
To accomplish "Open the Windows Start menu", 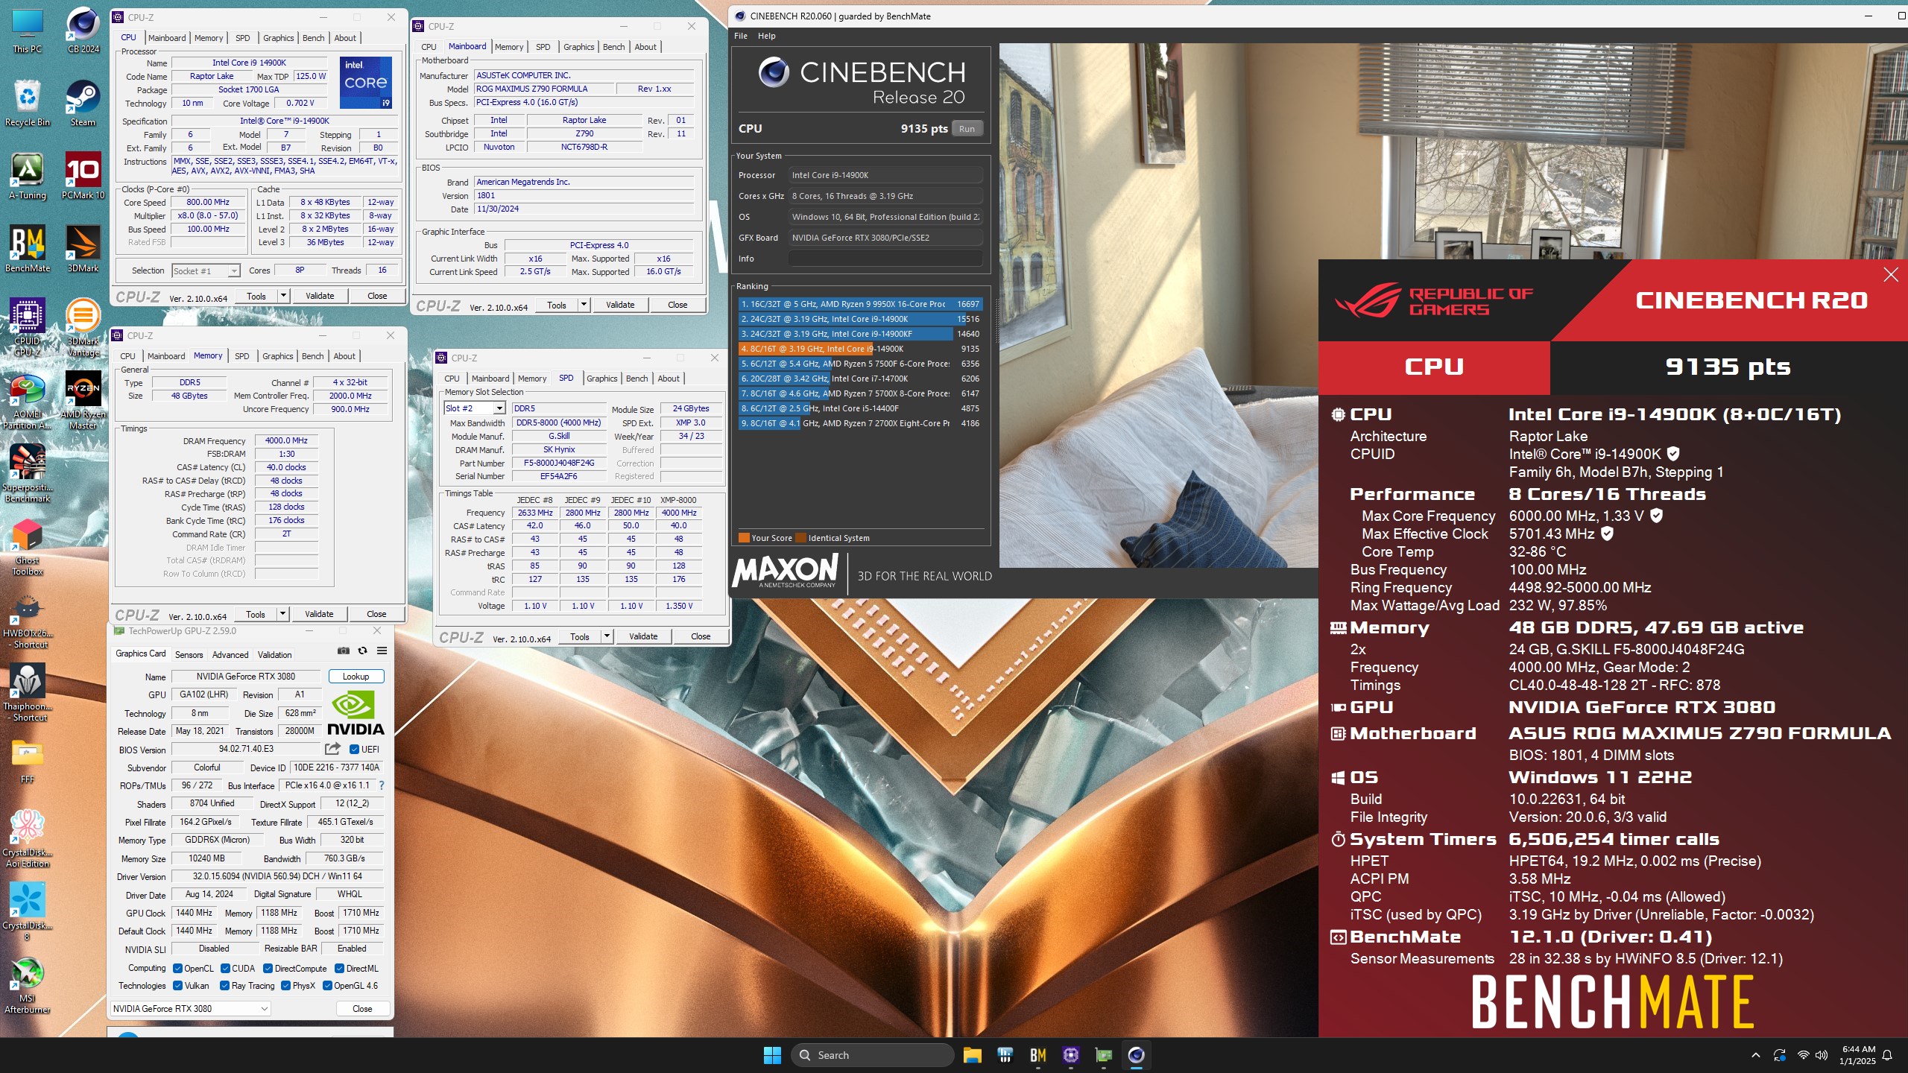I will pyautogui.click(x=772, y=1055).
